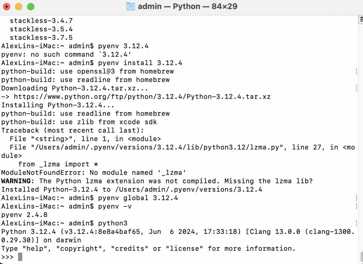The height and width of the screenshot is (264, 363).
Task: Click the green zoom window button
Action: (x=30, y=6)
